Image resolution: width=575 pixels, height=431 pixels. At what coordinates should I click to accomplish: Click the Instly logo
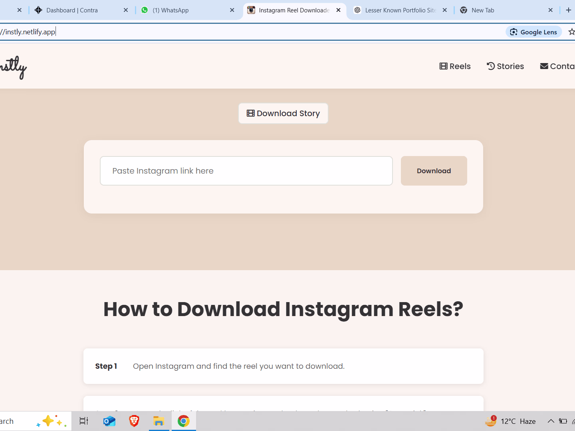tap(14, 67)
